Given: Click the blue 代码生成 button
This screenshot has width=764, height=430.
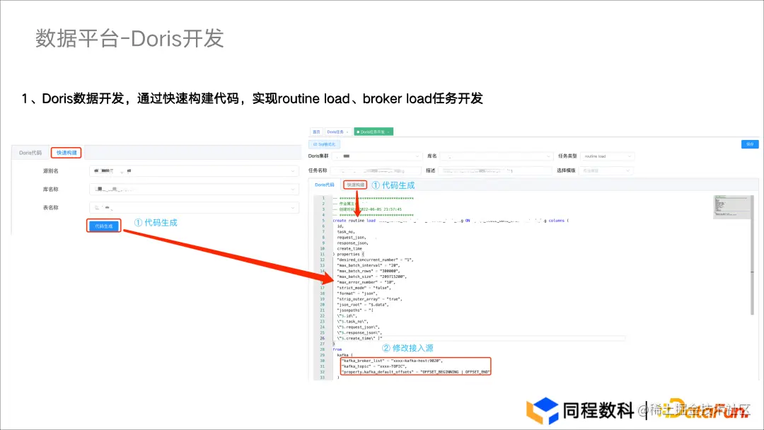Looking at the screenshot, I should pos(104,226).
